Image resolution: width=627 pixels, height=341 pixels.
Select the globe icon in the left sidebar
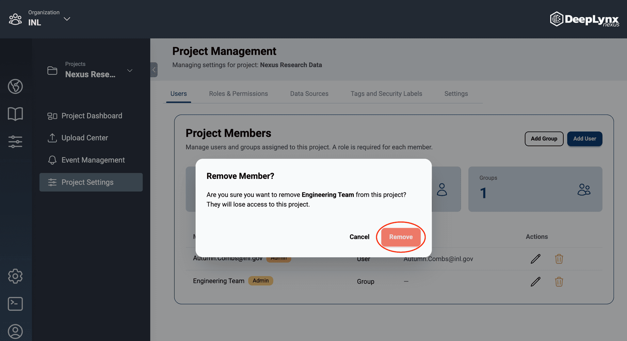15,86
